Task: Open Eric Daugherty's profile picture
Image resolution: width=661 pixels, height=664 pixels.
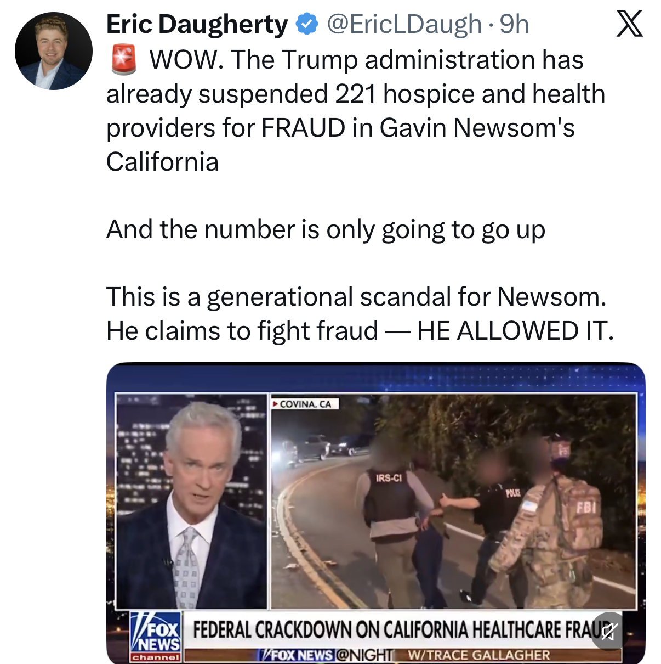Action: tap(54, 51)
